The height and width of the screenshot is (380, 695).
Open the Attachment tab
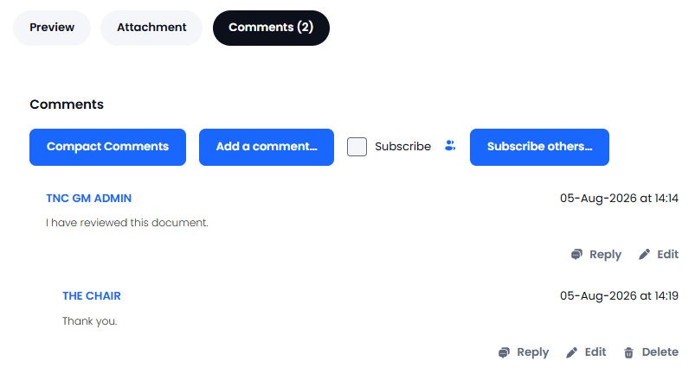pyautogui.click(x=151, y=28)
